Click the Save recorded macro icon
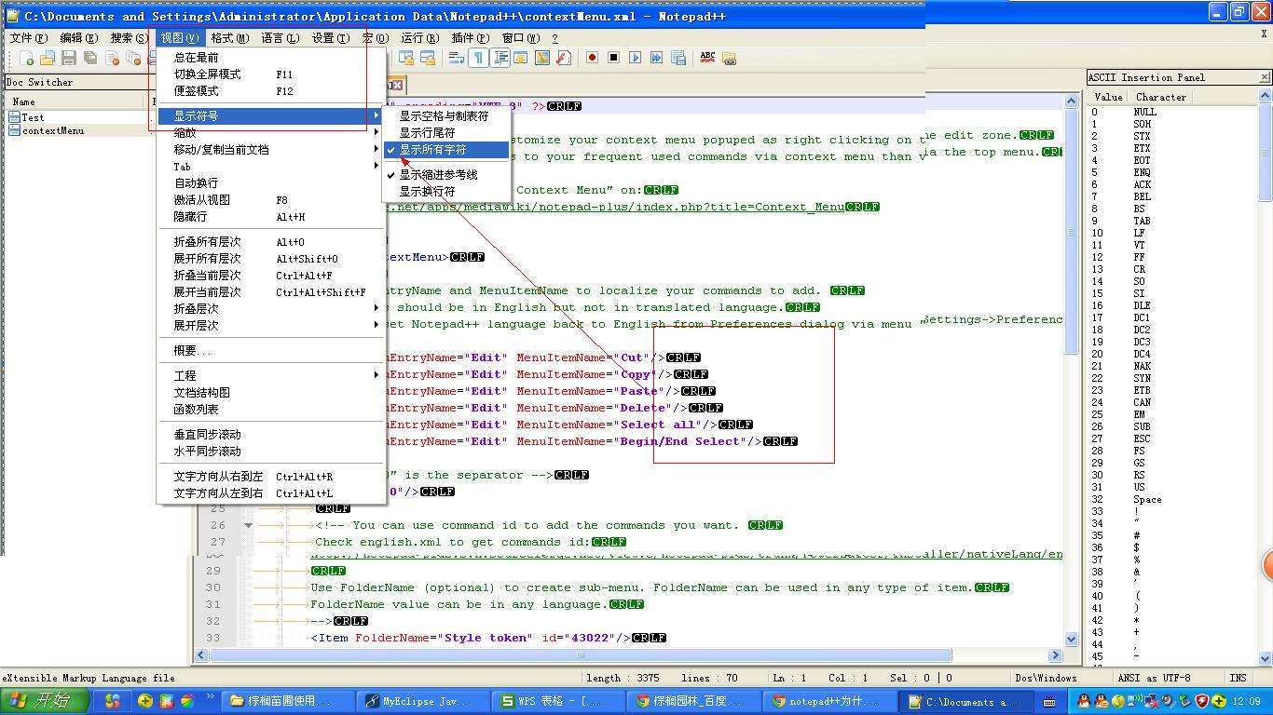Screen dimensions: 1273x715 (678, 58)
